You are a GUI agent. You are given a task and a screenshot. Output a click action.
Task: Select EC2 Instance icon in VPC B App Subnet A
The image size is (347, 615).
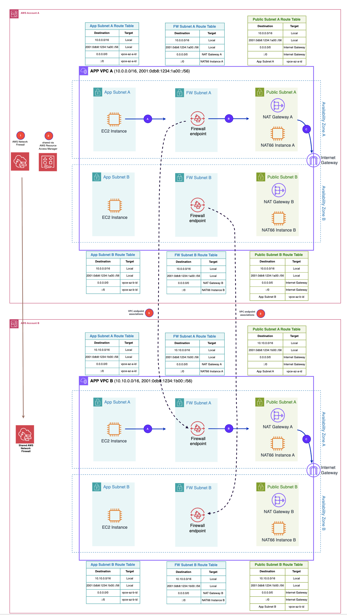[x=114, y=429]
